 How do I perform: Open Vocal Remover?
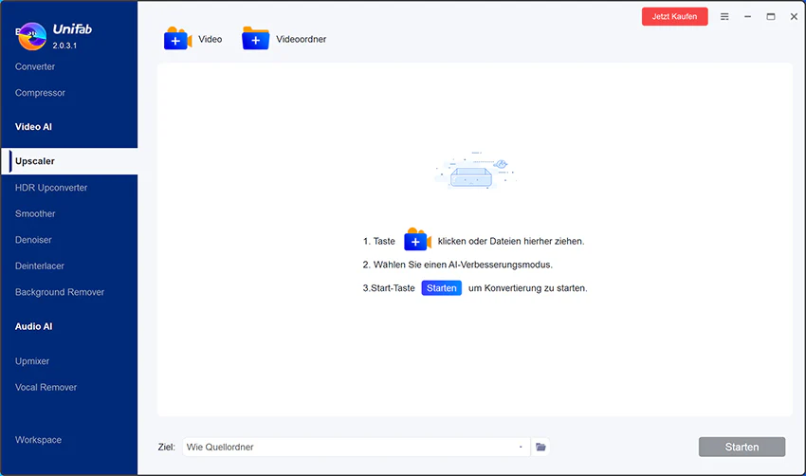pyautogui.click(x=46, y=387)
